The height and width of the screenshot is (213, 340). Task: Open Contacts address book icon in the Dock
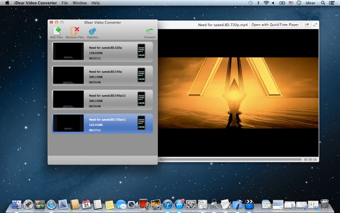[x=75, y=204]
